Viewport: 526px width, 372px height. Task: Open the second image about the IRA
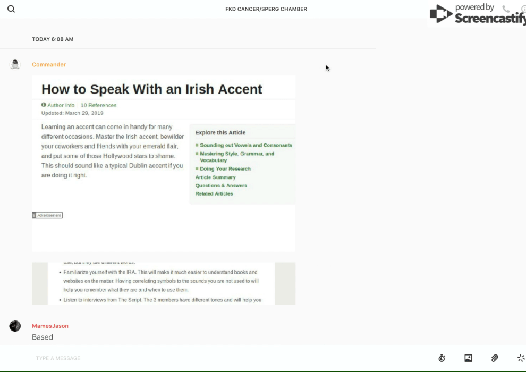click(x=163, y=283)
